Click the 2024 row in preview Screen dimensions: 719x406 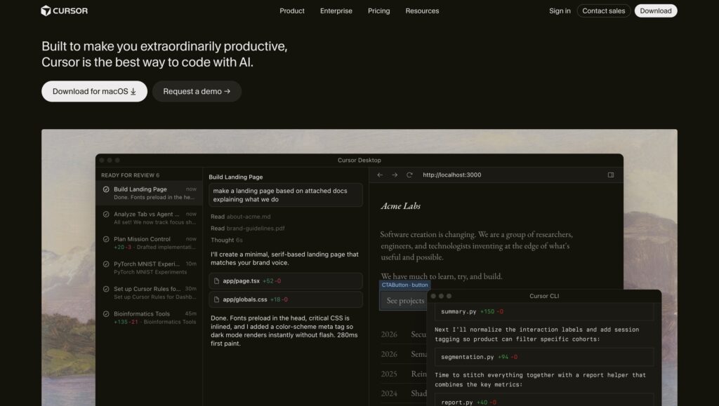coord(404,393)
